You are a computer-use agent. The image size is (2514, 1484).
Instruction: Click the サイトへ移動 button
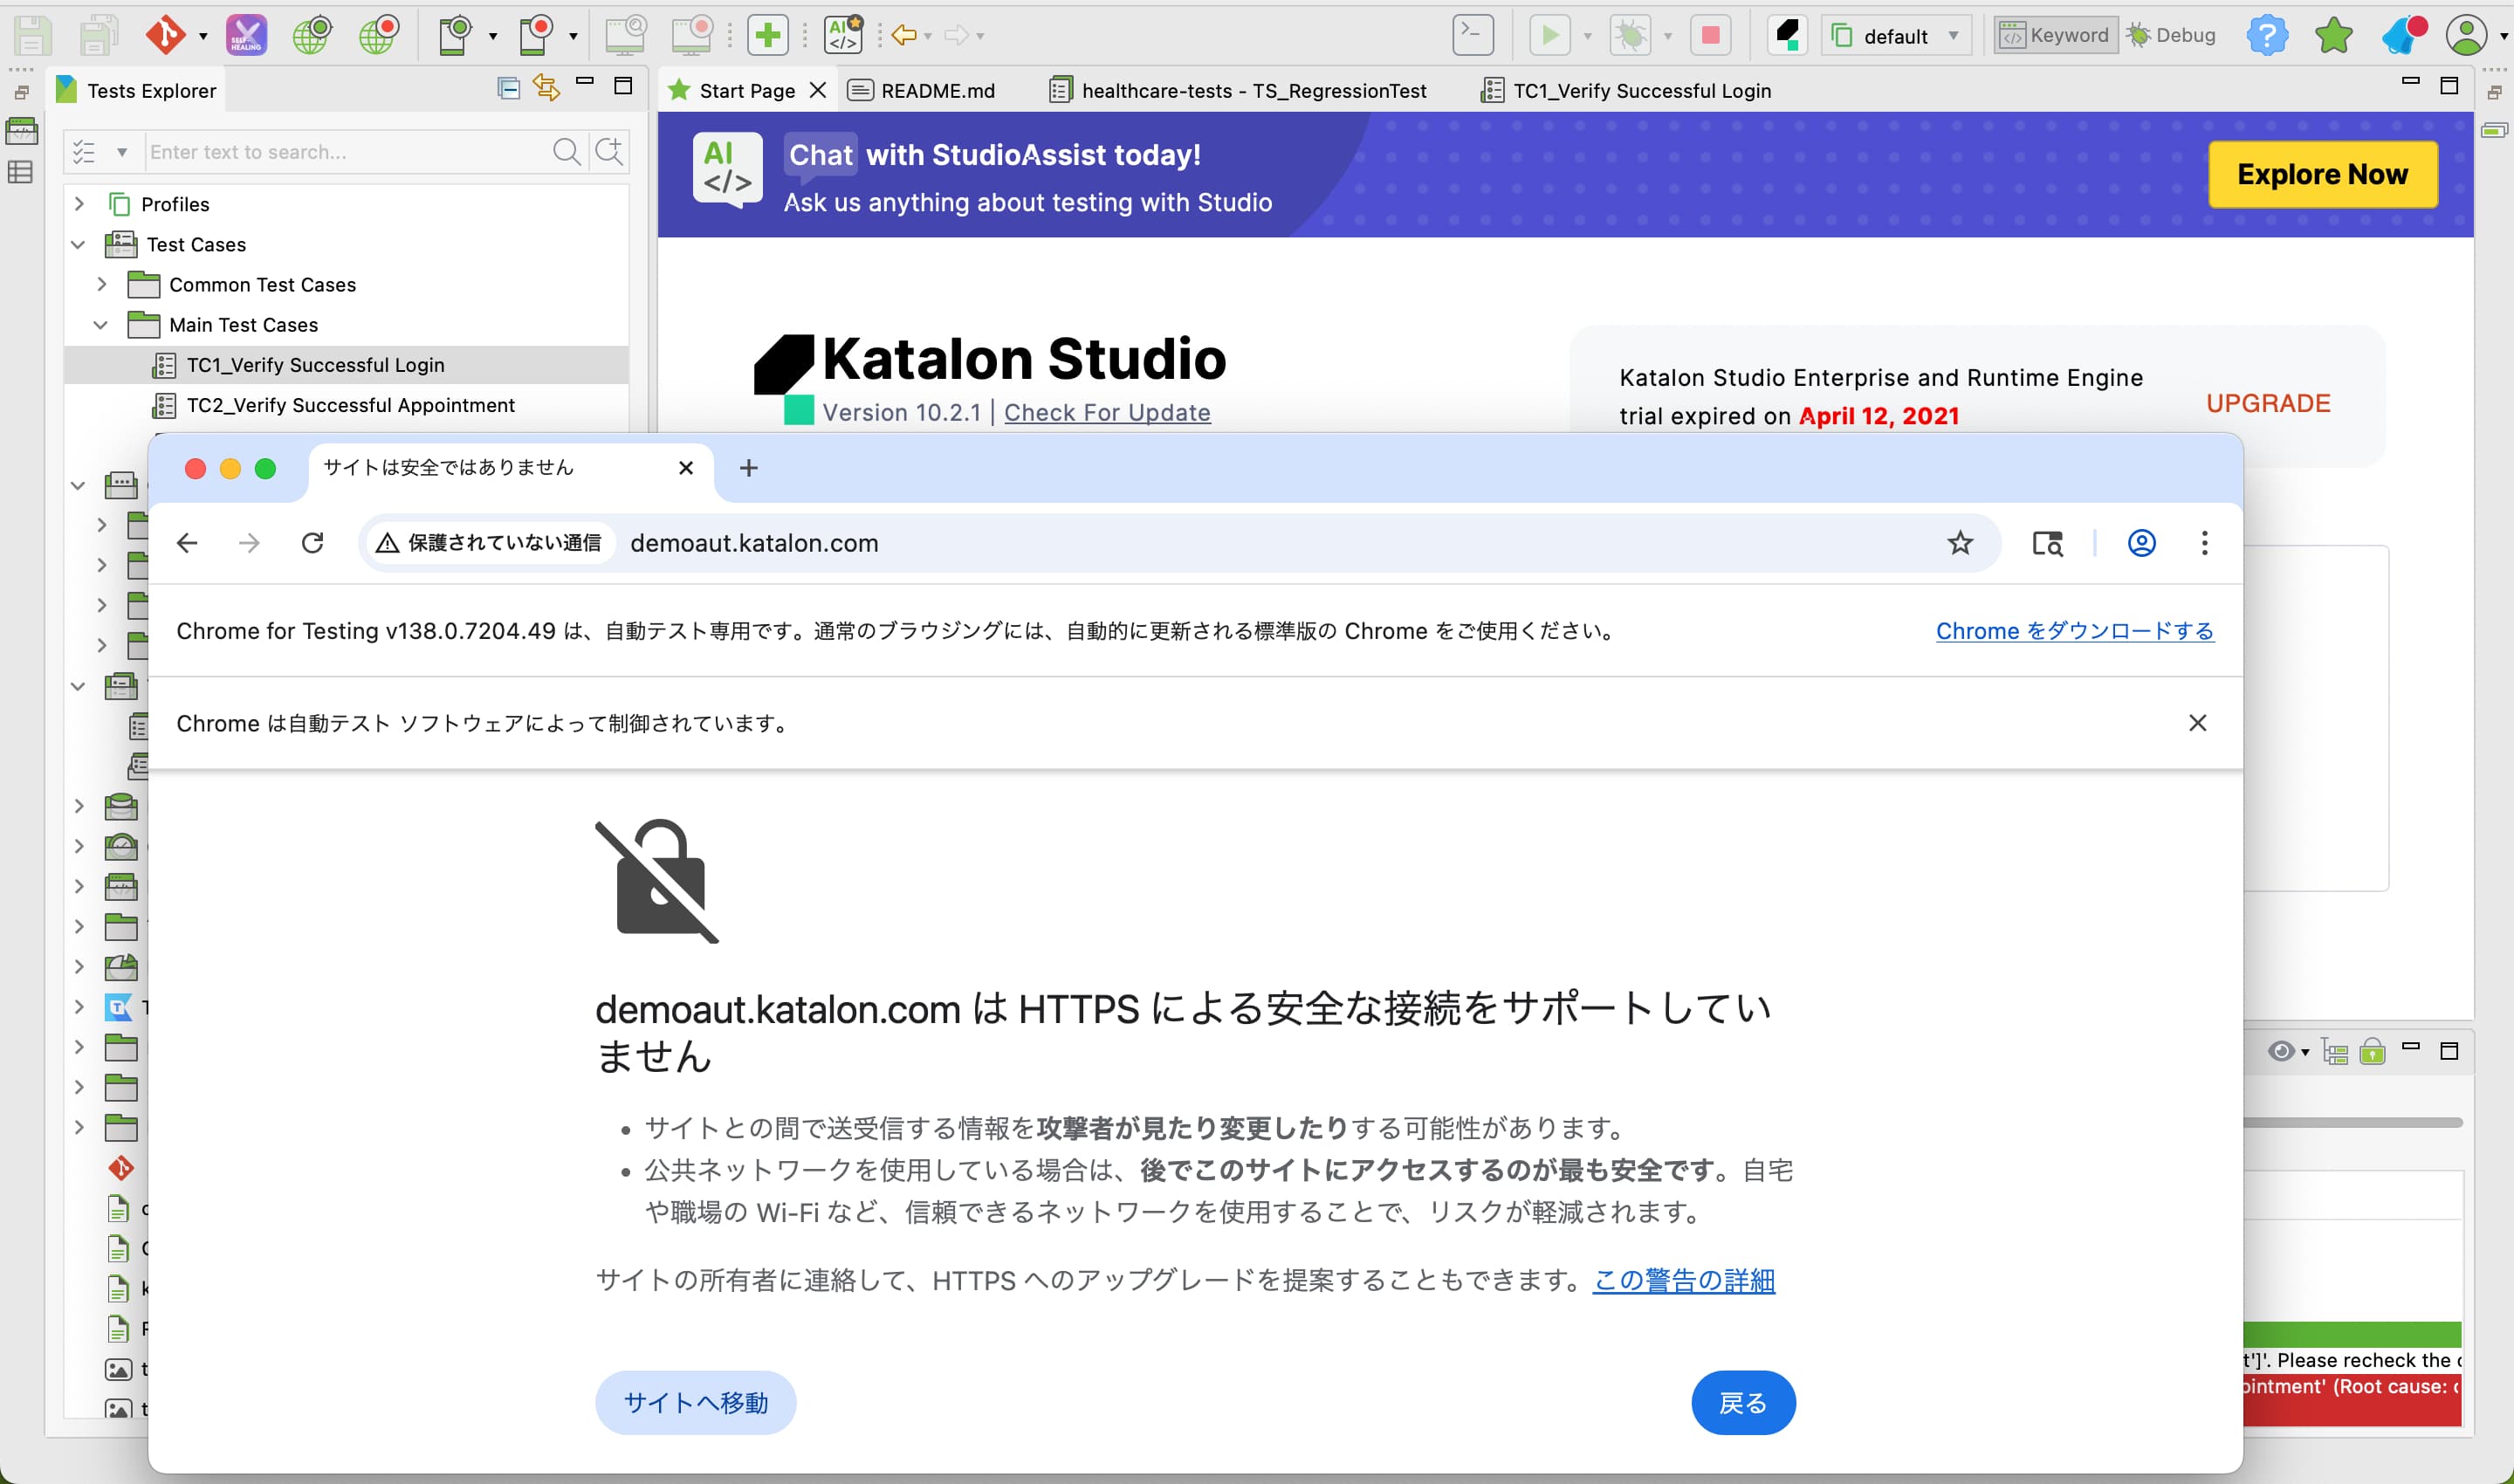[x=695, y=1402]
